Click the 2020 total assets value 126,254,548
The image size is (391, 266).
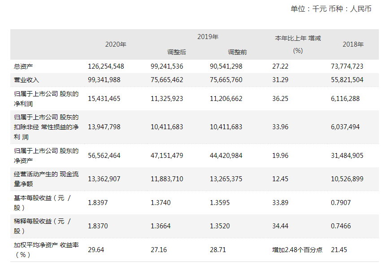106,66
